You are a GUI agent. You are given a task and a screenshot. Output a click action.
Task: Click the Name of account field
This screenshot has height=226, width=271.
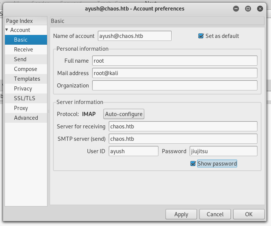click(134, 36)
